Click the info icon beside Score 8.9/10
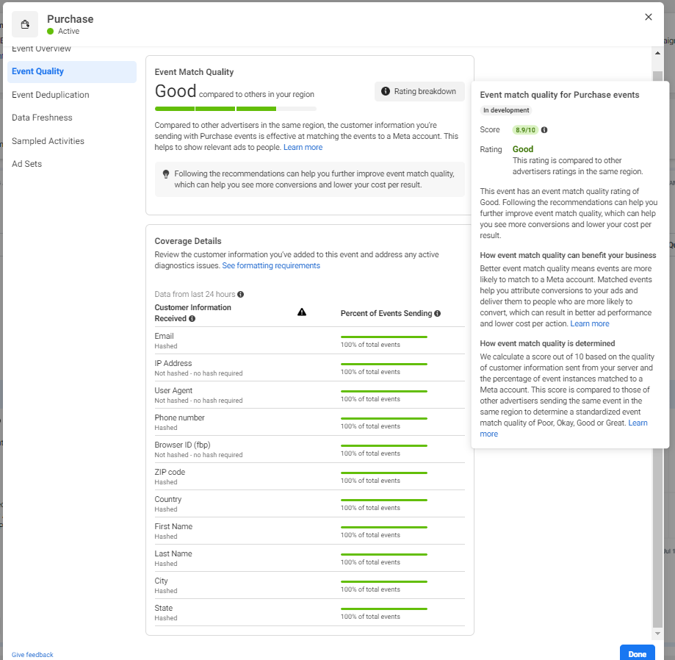This screenshot has height=660, width=675. (544, 130)
